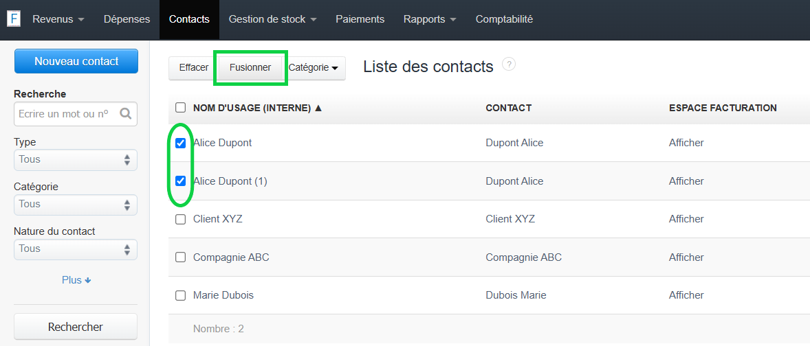Open the Catégorie toolbar dropdown
The height and width of the screenshot is (346, 810).
click(x=314, y=67)
